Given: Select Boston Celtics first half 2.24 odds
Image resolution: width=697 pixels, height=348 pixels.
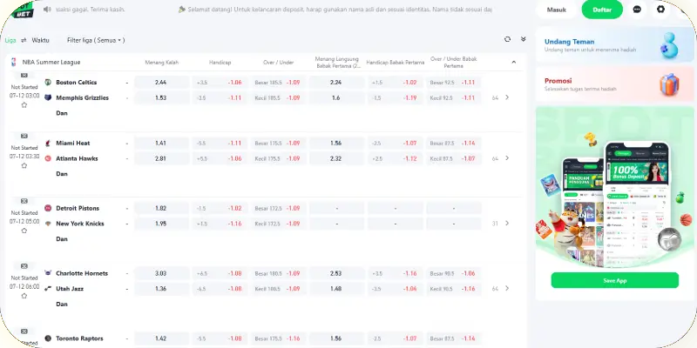Looking at the screenshot, I should click(336, 82).
